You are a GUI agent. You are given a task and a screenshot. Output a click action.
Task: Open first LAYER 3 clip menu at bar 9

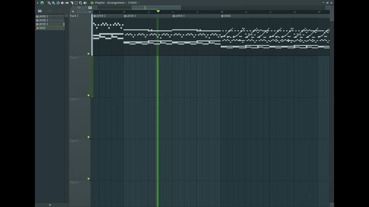point(125,16)
